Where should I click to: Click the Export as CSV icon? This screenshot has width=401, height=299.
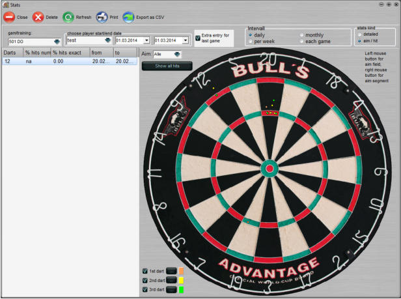[x=128, y=17]
